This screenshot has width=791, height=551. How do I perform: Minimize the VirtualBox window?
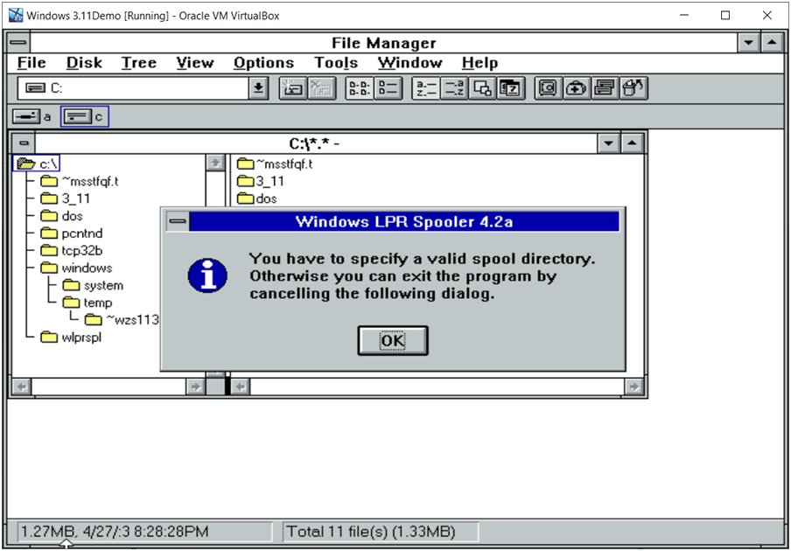click(684, 15)
